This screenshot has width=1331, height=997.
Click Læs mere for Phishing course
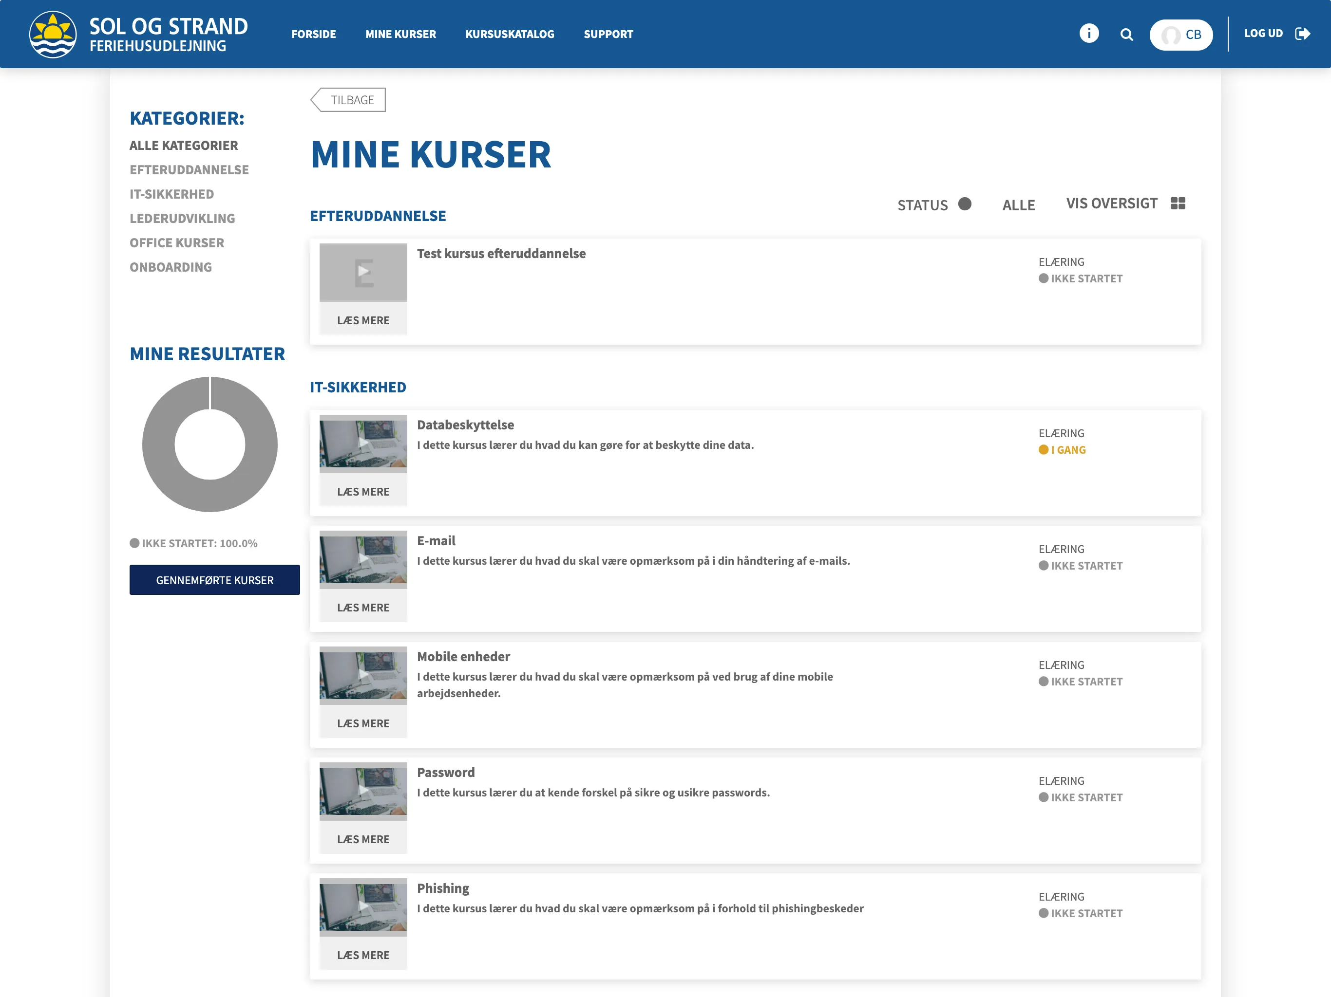point(363,955)
